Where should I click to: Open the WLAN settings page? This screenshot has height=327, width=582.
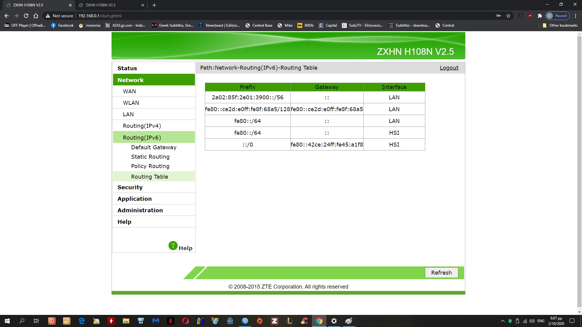[x=131, y=103]
